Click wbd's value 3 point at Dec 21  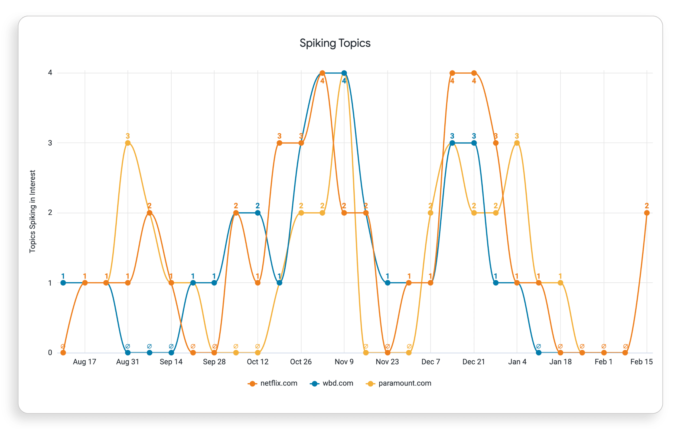[474, 143]
